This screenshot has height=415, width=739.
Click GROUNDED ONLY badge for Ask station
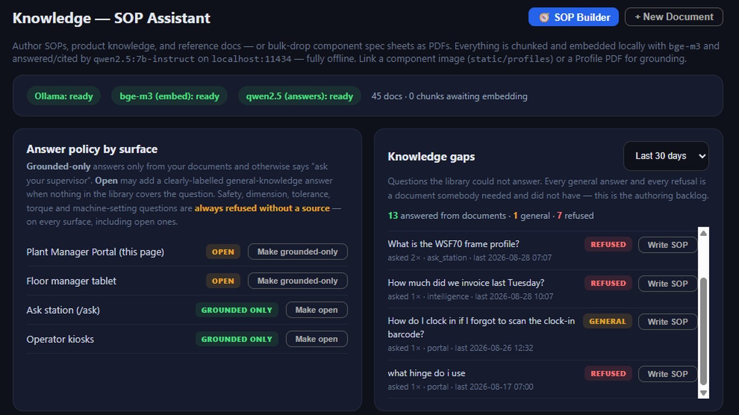[236, 310]
